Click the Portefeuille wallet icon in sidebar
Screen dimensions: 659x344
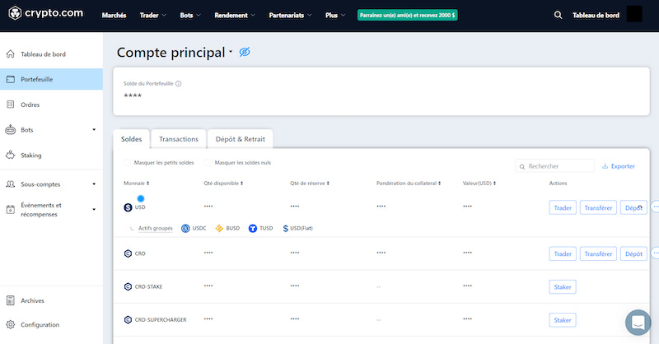click(x=11, y=79)
